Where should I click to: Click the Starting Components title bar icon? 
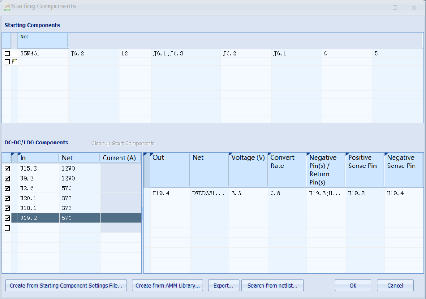pos(7,7)
